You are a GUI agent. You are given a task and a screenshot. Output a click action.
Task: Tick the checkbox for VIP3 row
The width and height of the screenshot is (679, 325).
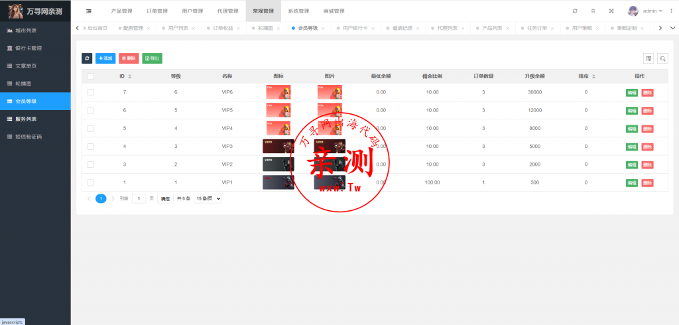point(90,147)
